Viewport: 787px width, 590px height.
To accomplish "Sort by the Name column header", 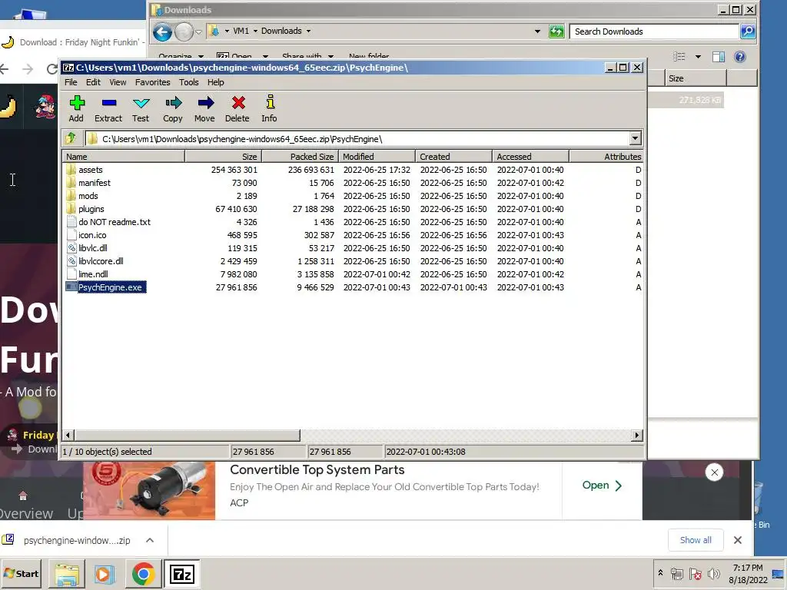I will tap(124, 157).
